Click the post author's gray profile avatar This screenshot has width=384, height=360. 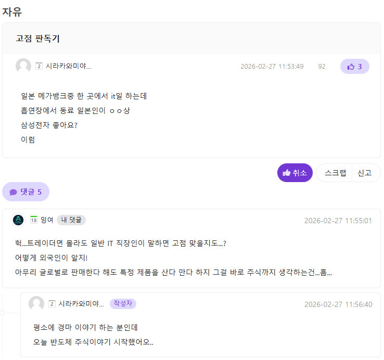point(23,66)
